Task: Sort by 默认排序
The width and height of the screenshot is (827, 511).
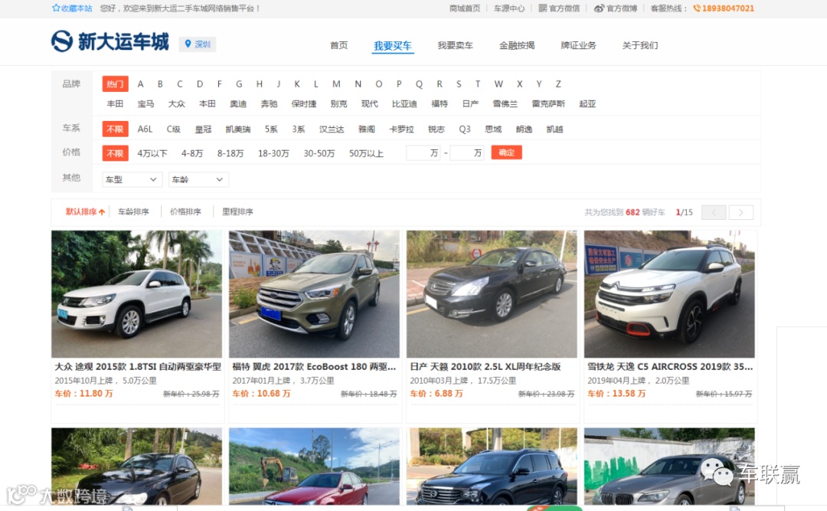Action: point(85,211)
